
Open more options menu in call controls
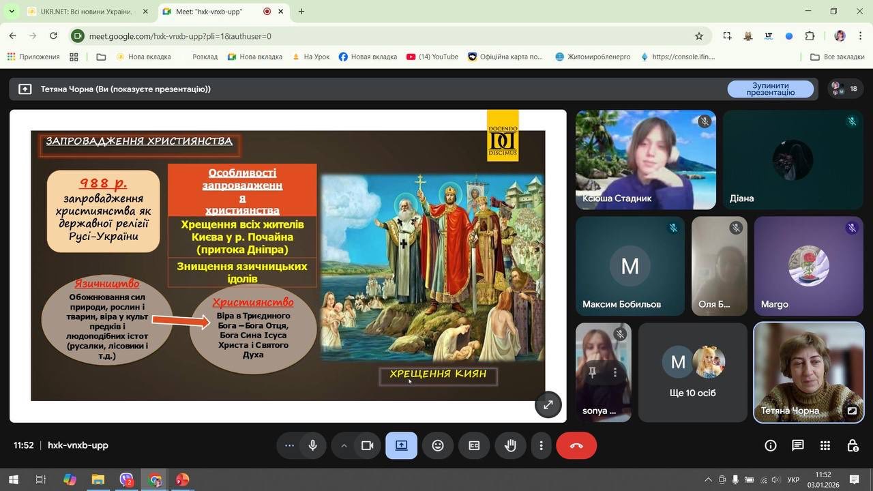coord(541,445)
